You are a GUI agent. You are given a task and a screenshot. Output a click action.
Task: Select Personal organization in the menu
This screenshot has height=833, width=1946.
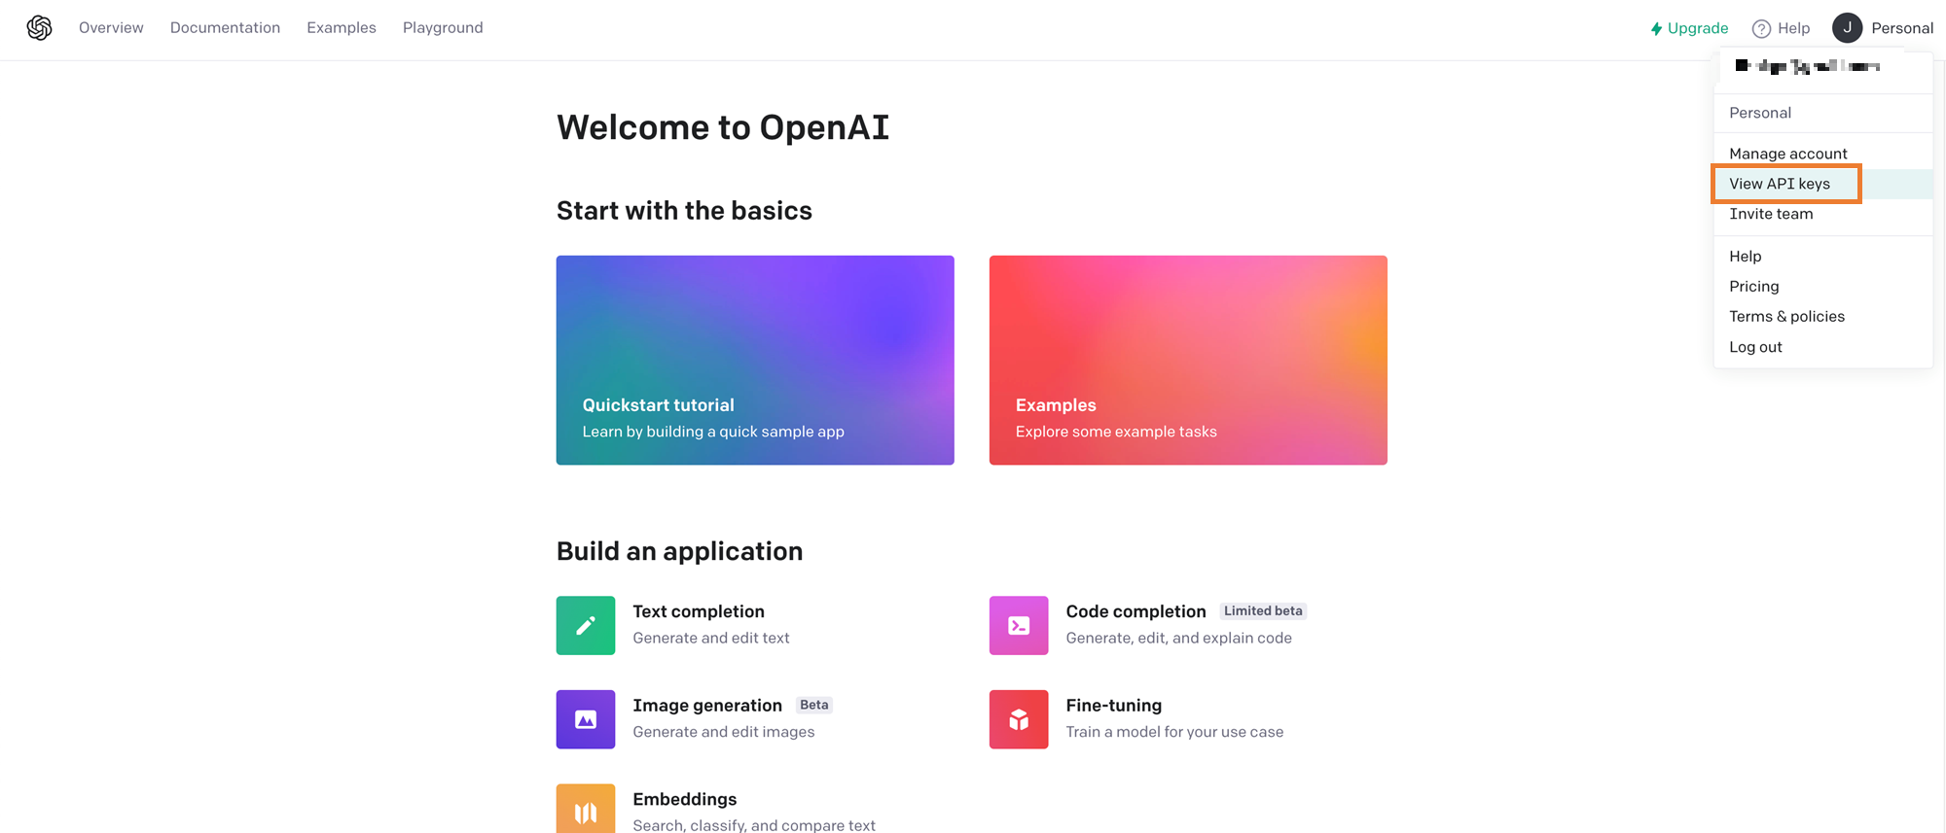coord(1823,113)
